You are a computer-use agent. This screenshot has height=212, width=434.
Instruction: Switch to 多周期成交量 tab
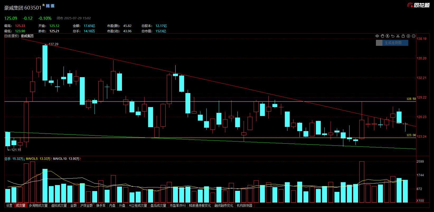pos(38,205)
